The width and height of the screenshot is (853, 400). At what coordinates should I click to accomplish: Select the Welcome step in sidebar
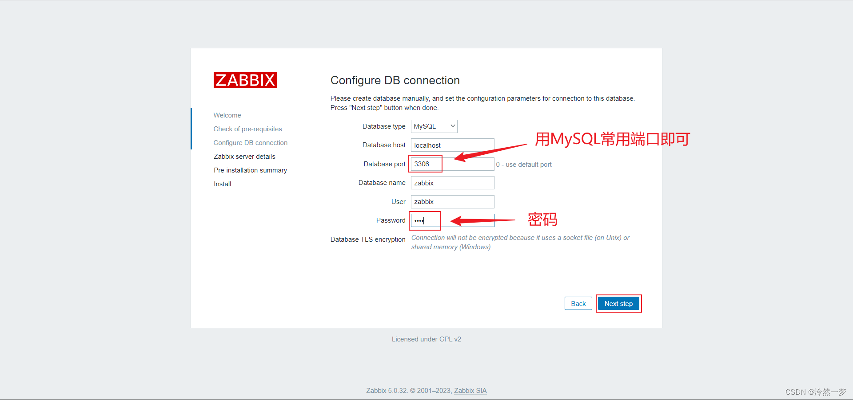point(227,115)
